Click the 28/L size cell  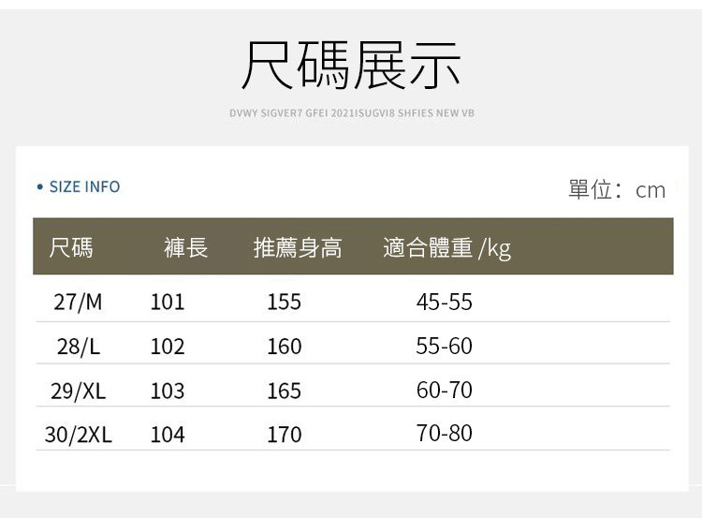pyautogui.click(x=78, y=347)
